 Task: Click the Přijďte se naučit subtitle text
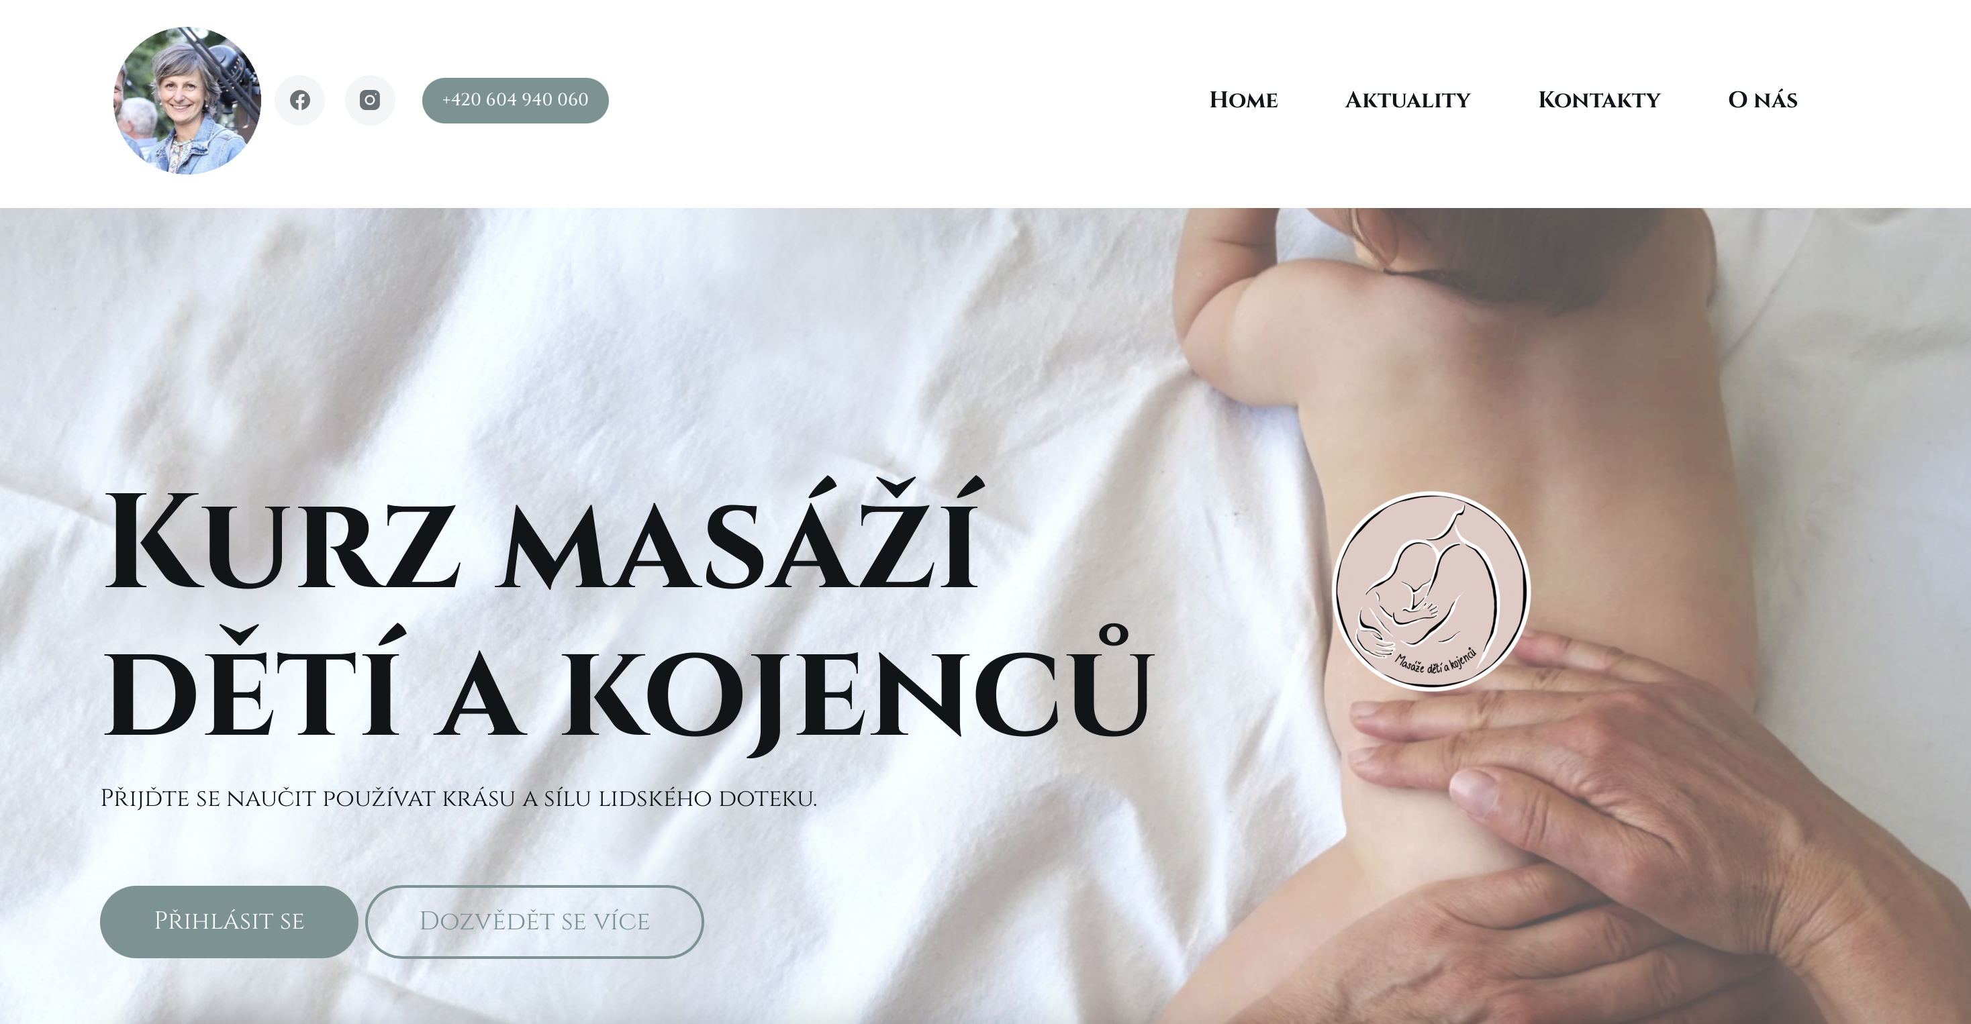pyautogui.click(x=459, y=799)
